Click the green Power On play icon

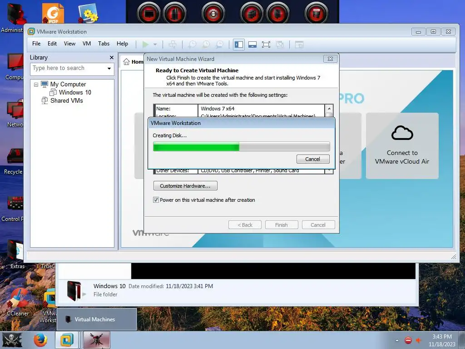(x=145, y=45)
